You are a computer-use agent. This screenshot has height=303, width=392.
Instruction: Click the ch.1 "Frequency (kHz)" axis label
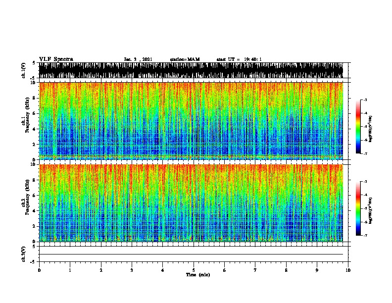(27, 115)
